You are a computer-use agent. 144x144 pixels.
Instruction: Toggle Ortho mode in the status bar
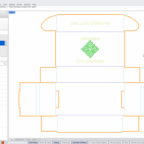pyautogui.click(x=42, y=143)
